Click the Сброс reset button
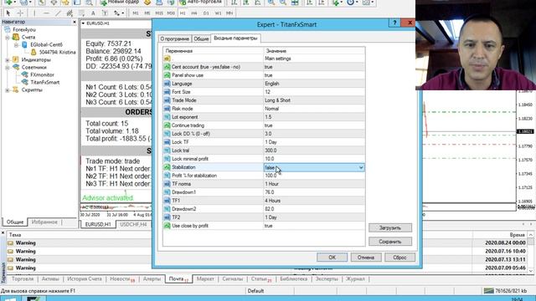 399,258
